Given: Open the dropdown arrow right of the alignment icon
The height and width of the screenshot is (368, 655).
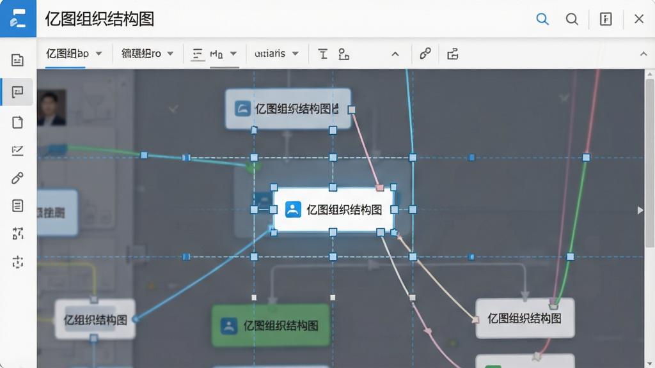Looking at the screenshot, I should coord(233,54).
